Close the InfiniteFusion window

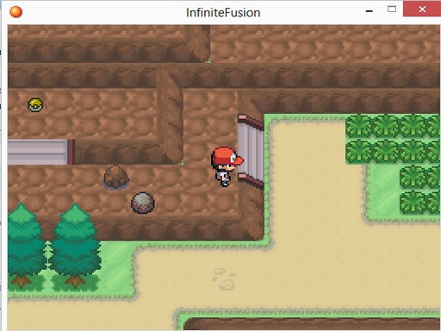click(422, 9)
